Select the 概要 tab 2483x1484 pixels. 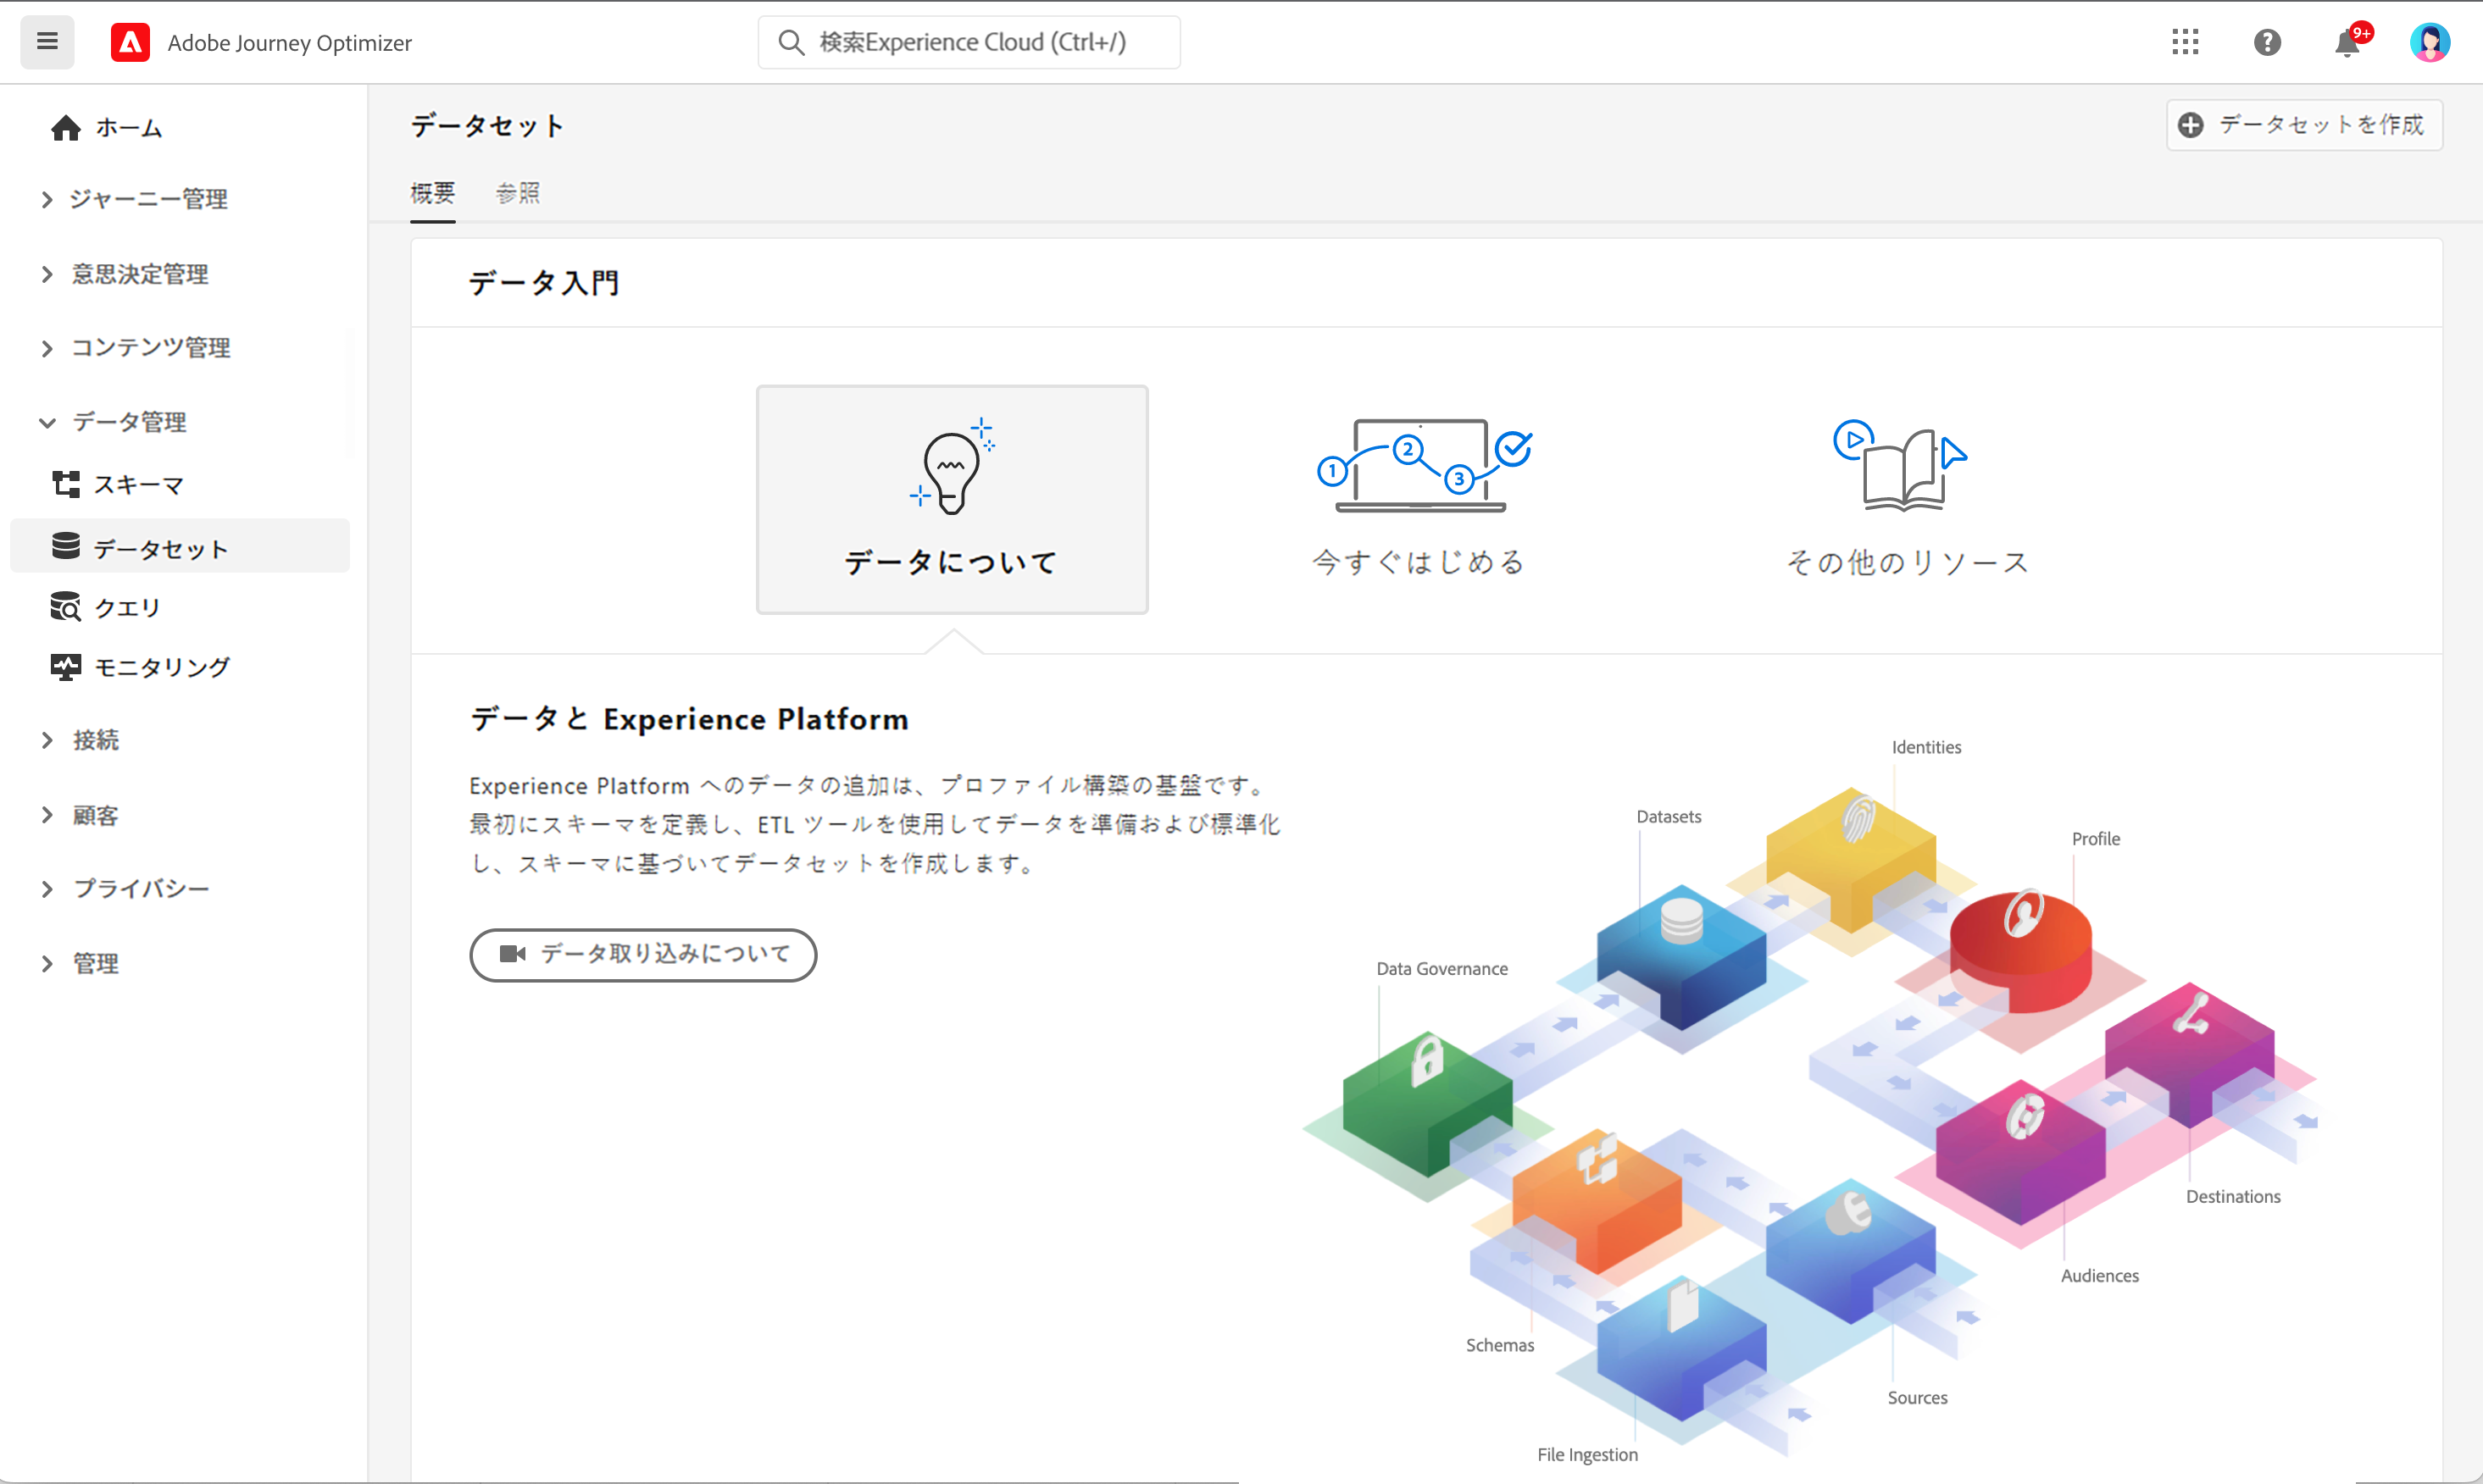click(432, 193)
